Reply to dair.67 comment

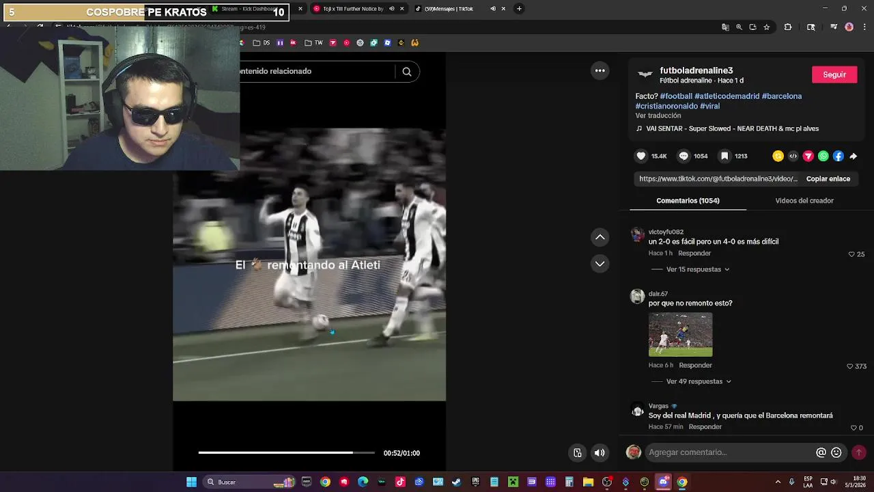click(695, 366)
